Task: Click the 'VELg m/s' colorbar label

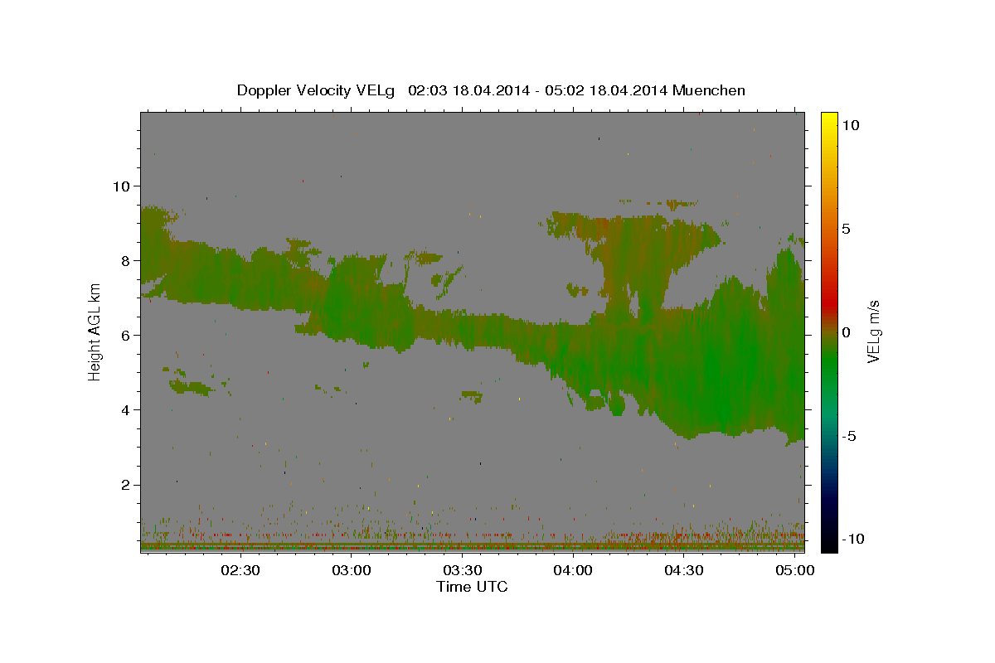Action: coord(874,331)
